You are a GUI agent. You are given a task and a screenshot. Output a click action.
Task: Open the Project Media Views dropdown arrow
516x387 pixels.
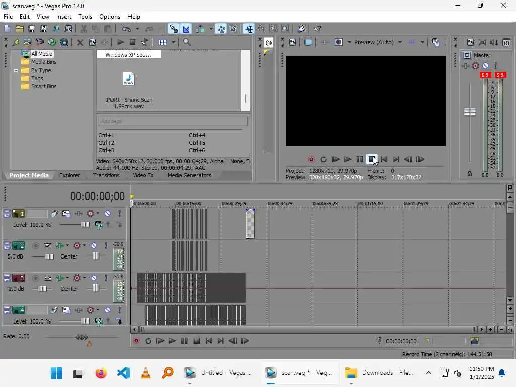click(x=173, y=42)
